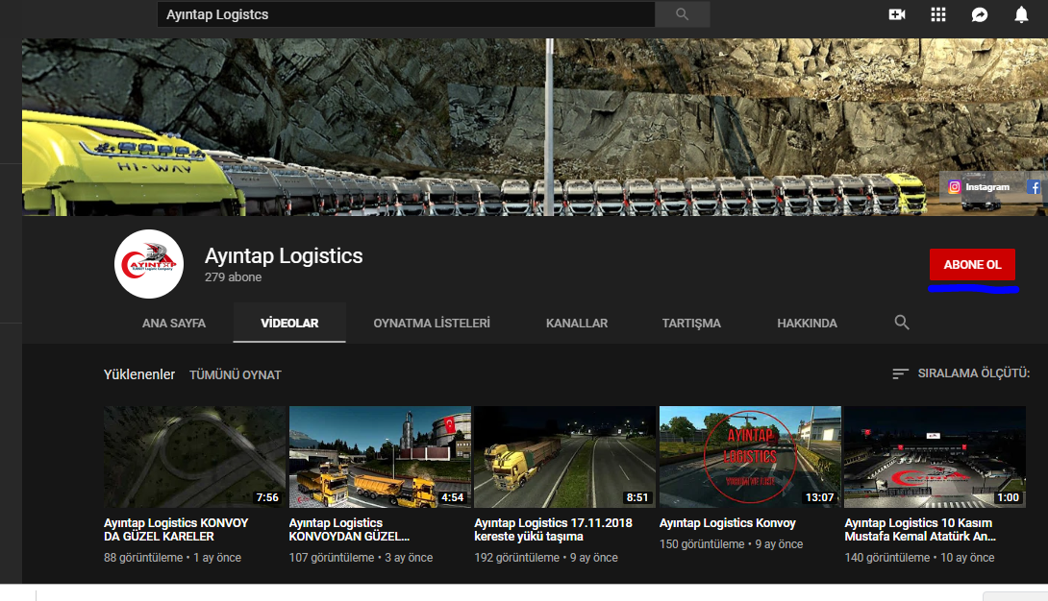Open the 4:54 yellow trucks video thumbnail
Viewport: 1048px width, 601px height.
point(380,457)
